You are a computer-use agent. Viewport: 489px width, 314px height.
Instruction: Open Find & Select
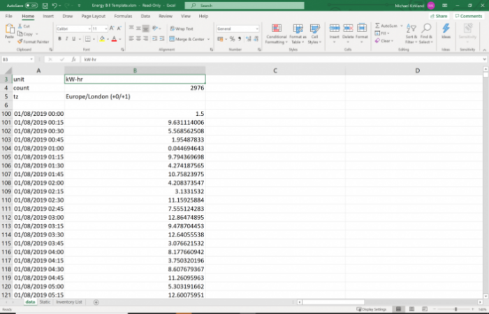(426, 33)
